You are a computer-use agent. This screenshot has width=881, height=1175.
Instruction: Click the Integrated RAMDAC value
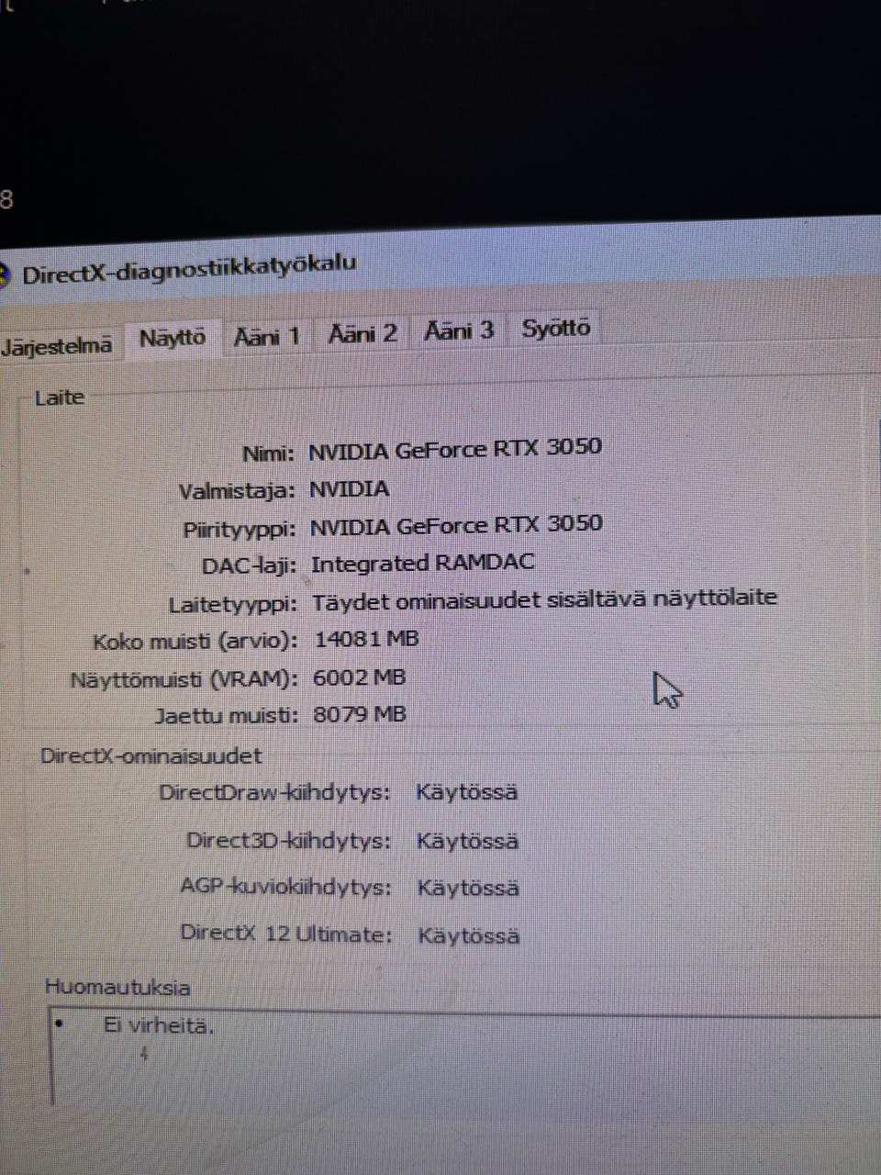click(422, 563)
